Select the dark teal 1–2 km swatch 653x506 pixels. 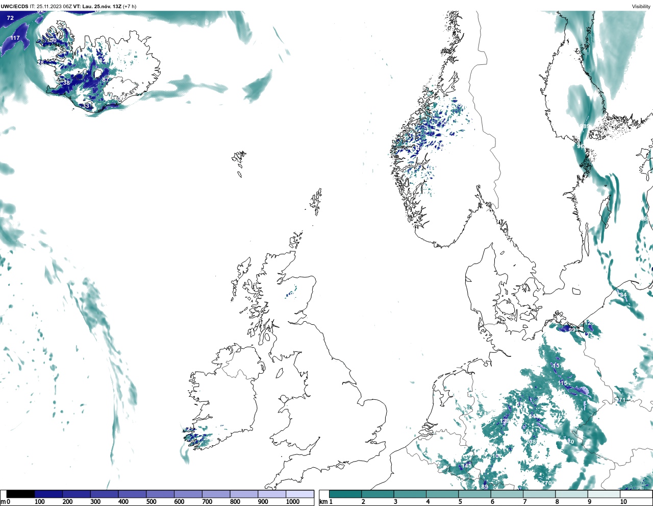tap(345, 494)
